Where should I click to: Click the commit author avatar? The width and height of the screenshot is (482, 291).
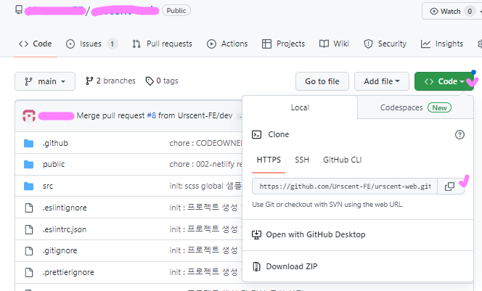[29, 116]
